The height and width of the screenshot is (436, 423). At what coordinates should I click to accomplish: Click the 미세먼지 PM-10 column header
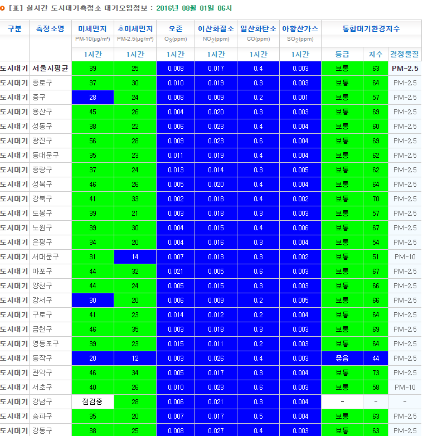coord(93,33)
